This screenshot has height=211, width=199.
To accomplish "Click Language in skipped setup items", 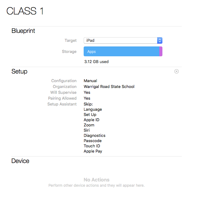I will (x=93, y=109).
